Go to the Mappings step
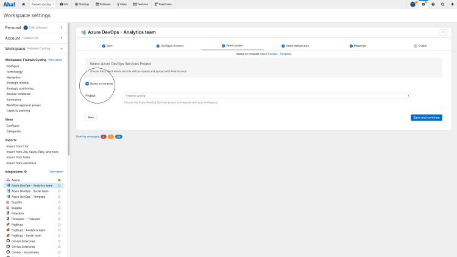Viewport: 457px width, 257px height. [358, 46]
